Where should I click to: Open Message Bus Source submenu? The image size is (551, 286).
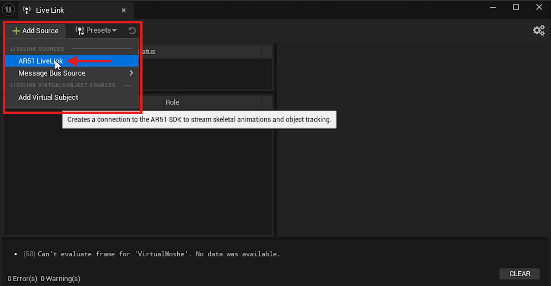(x=72, y=73)
